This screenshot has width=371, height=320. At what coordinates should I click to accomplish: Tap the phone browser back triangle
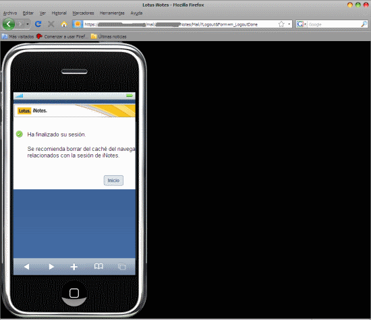(26, 267)
